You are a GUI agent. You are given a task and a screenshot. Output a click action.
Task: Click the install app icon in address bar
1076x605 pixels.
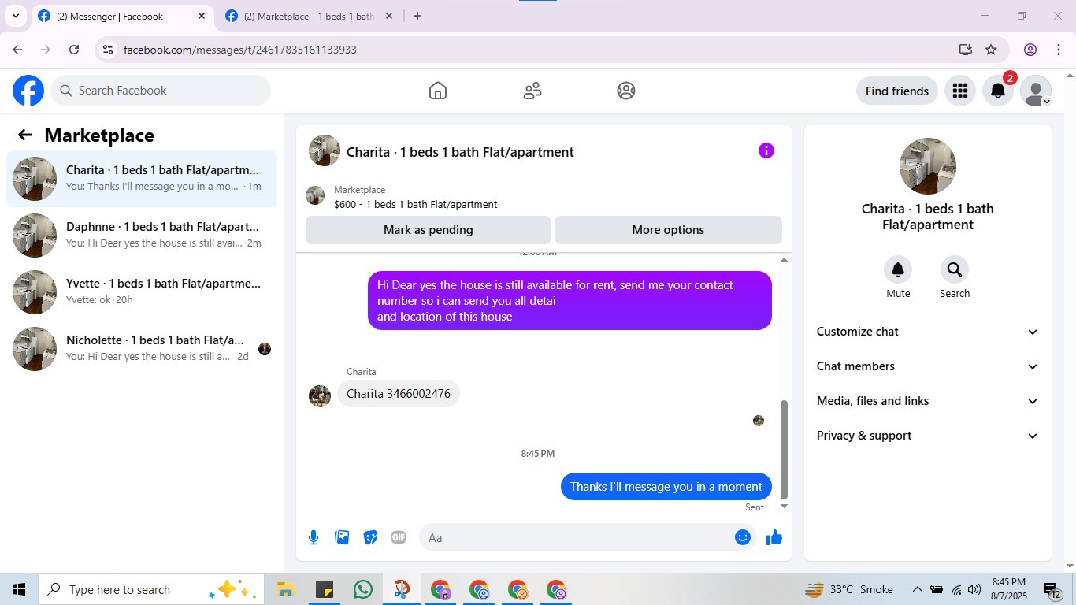pos(966,50)
